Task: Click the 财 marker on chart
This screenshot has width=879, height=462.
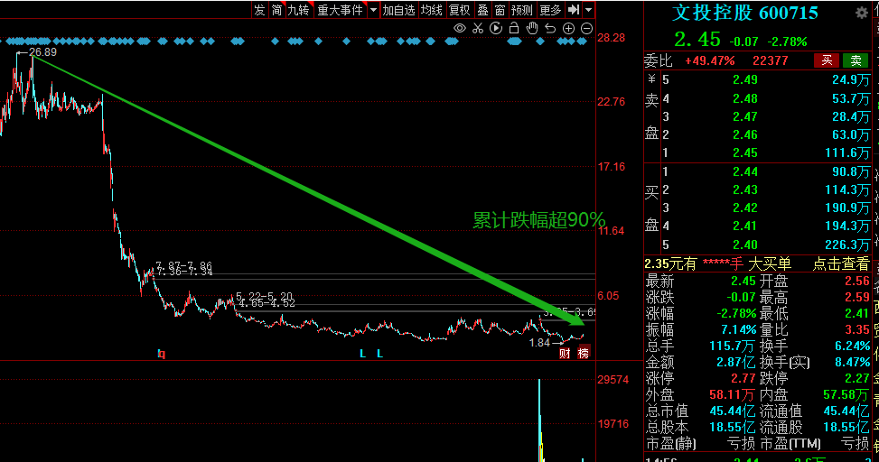Action: [565, 354]
